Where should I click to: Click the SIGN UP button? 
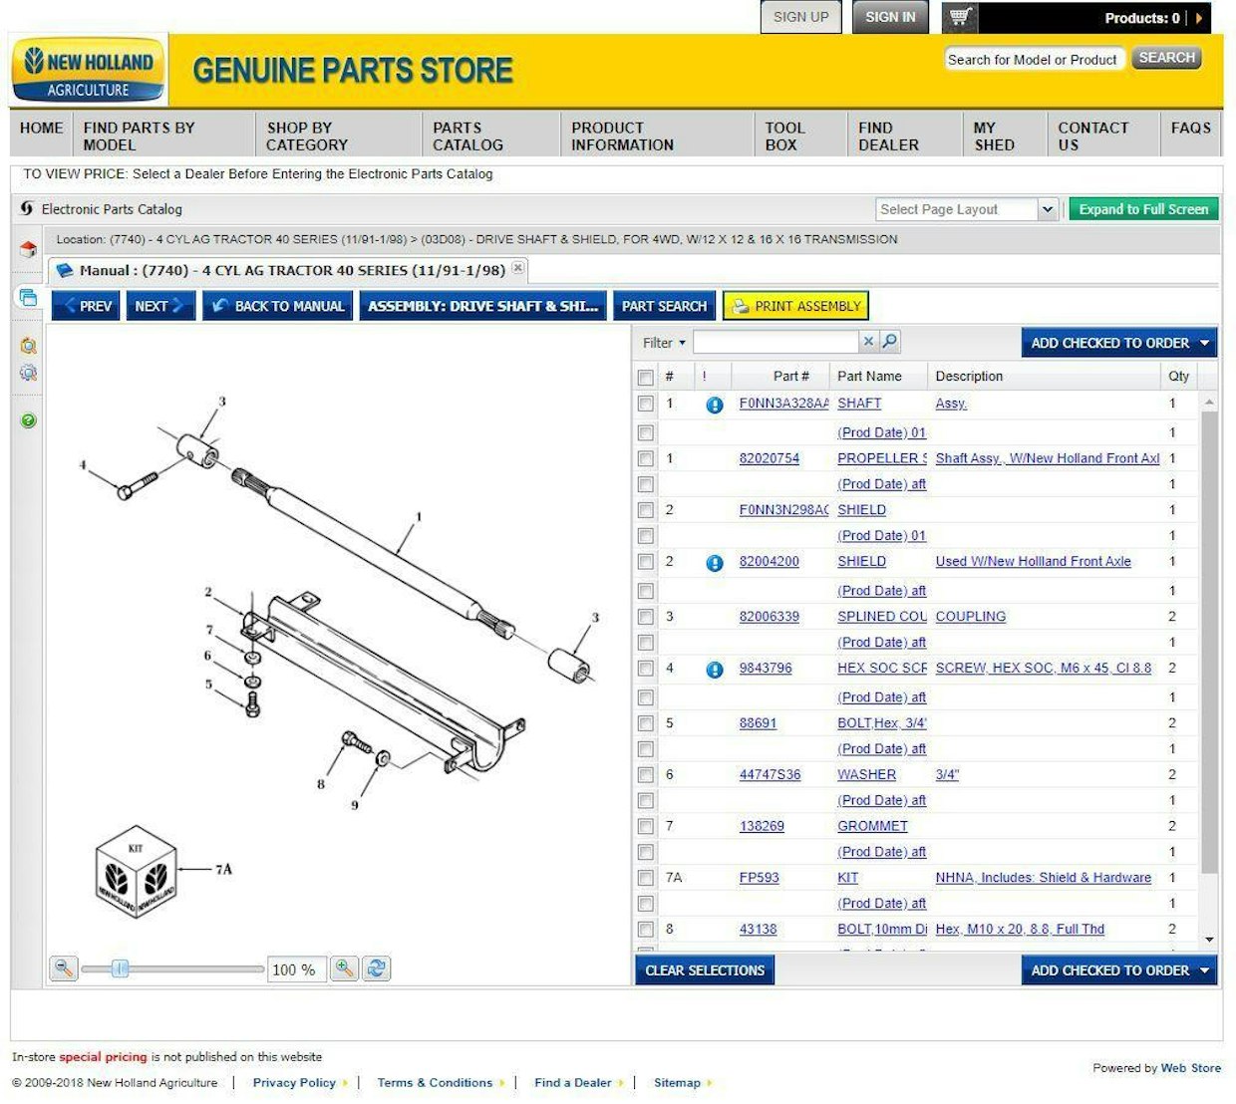click(800, 17)
